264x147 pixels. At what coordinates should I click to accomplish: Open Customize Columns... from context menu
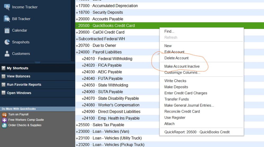click(x=182, y=72)
